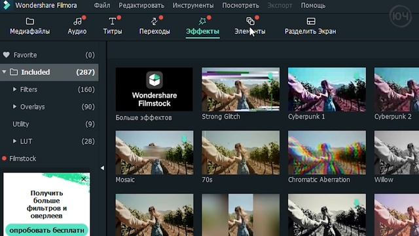
Task: Collapse the Included folder arrow
Action: pos(4,72)
